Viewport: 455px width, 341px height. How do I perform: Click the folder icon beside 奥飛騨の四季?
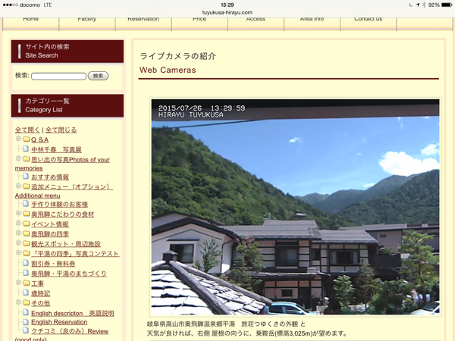26,234
